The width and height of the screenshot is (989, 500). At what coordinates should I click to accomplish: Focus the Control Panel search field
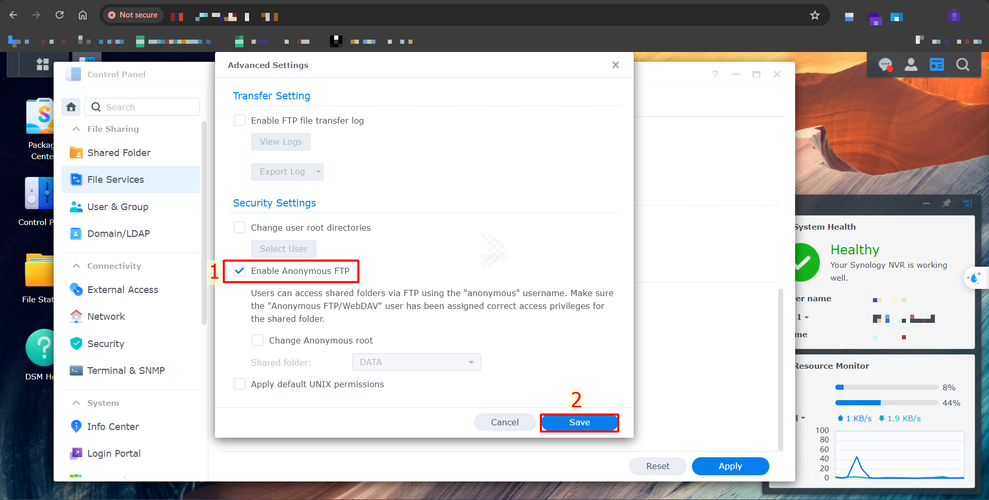[x=142, y=107]
